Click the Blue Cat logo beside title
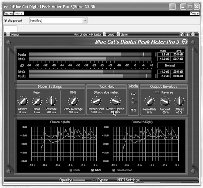The height and width of the screenshot is (188, 203). coord(184,42)
